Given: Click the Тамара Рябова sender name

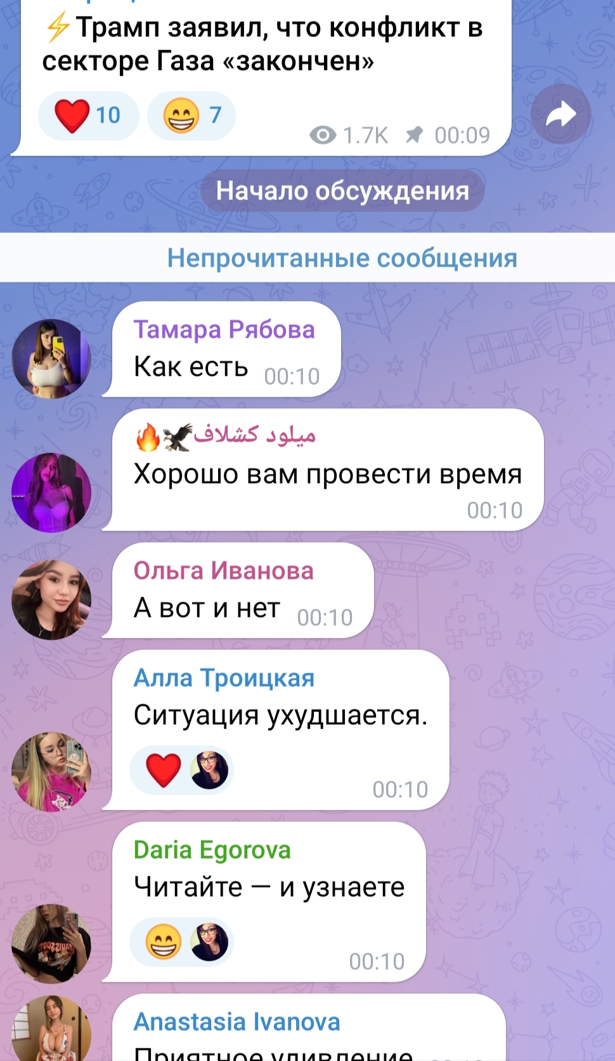Looking at the screenshot, I should tap(224, 329).
